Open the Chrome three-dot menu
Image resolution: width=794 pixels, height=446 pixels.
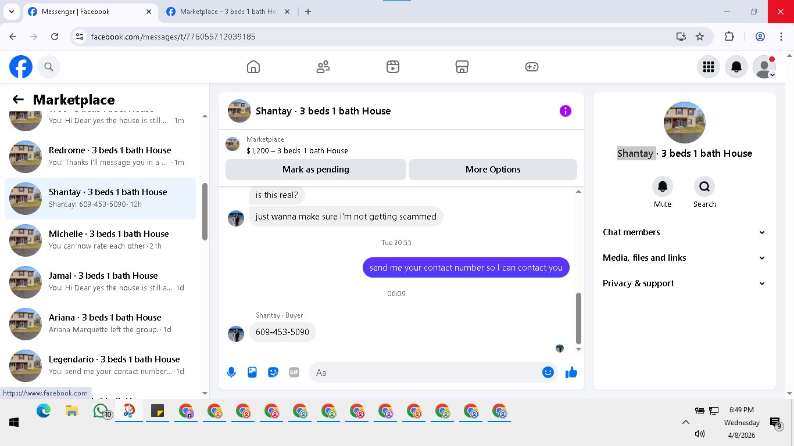pos(781,37)
